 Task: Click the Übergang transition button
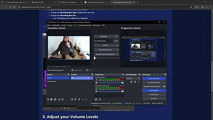coord(104,36)
